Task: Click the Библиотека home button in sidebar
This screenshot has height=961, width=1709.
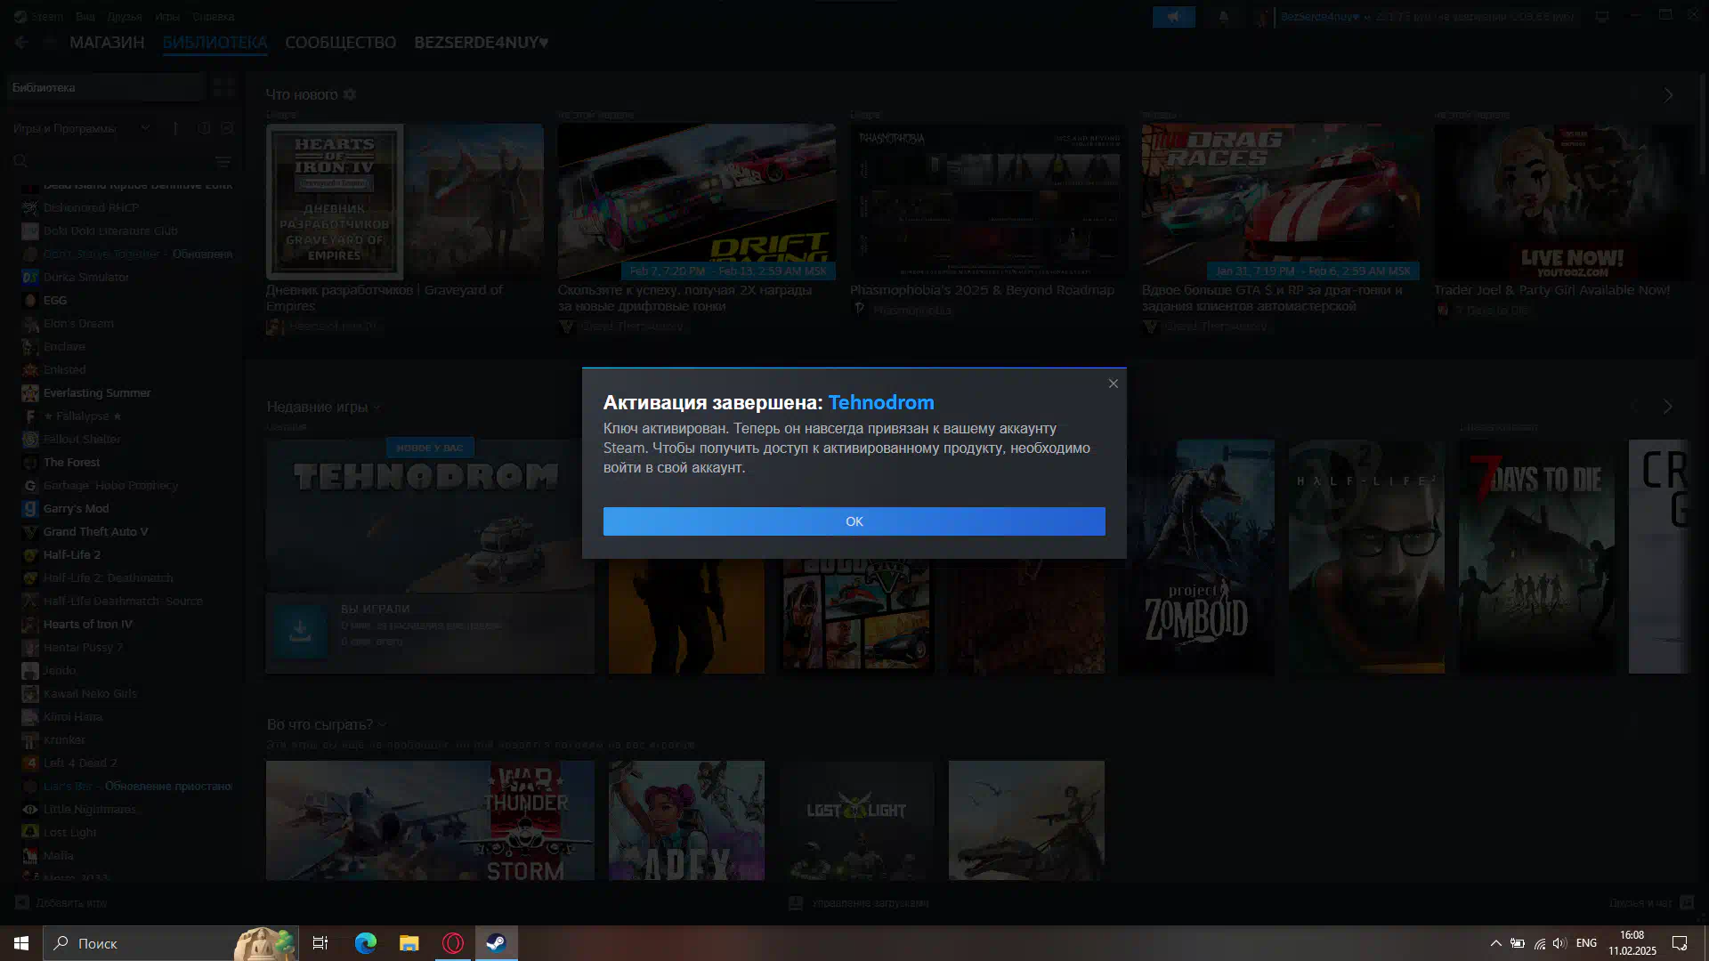Action: click(105, 87)
